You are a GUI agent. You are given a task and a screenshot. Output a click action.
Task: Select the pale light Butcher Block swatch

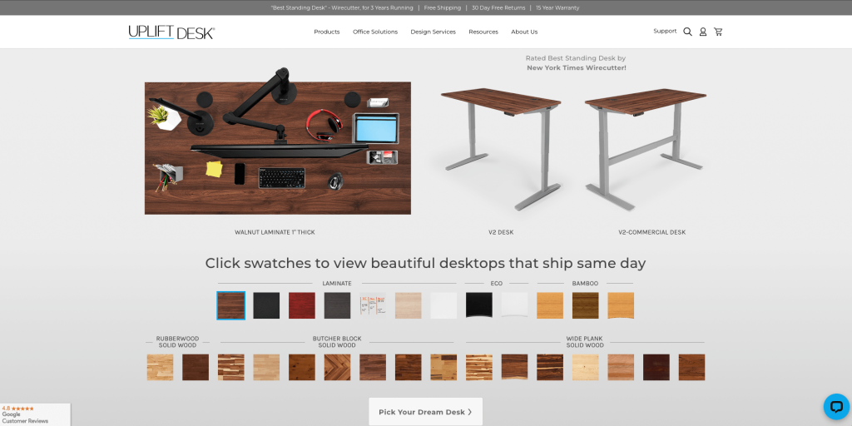266,367
